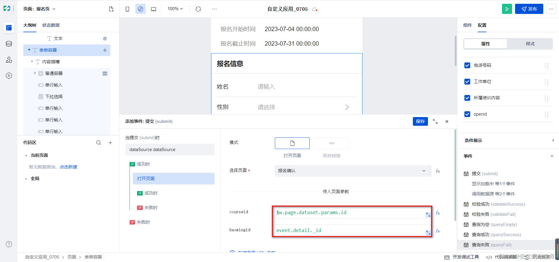The image size is (559, 262).
Task: Click fx icon beside 选择页面 dropdown
Action: tap(438, 171)
